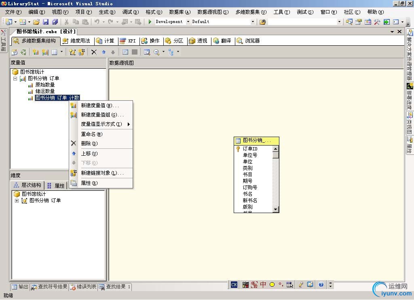Viewport: 414px width, 300px height.
Task: Choose 新建度量值(N)... in context menu
Action: tap(101, 106)
